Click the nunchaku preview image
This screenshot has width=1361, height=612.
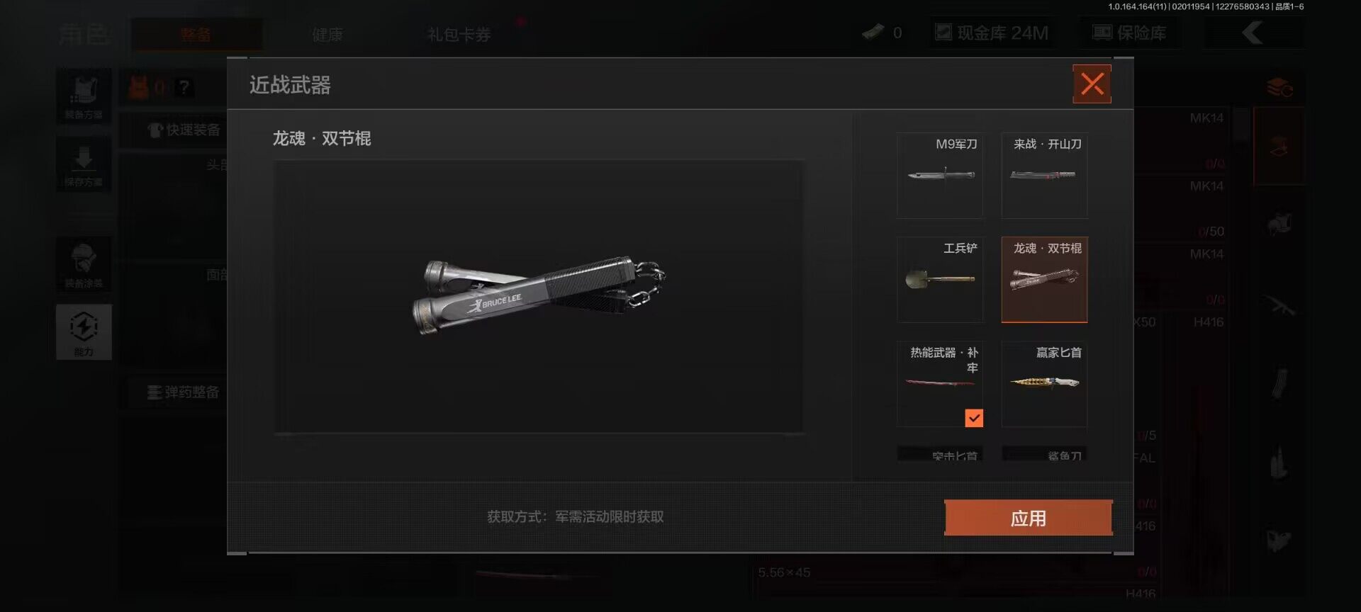pos(539,296)
